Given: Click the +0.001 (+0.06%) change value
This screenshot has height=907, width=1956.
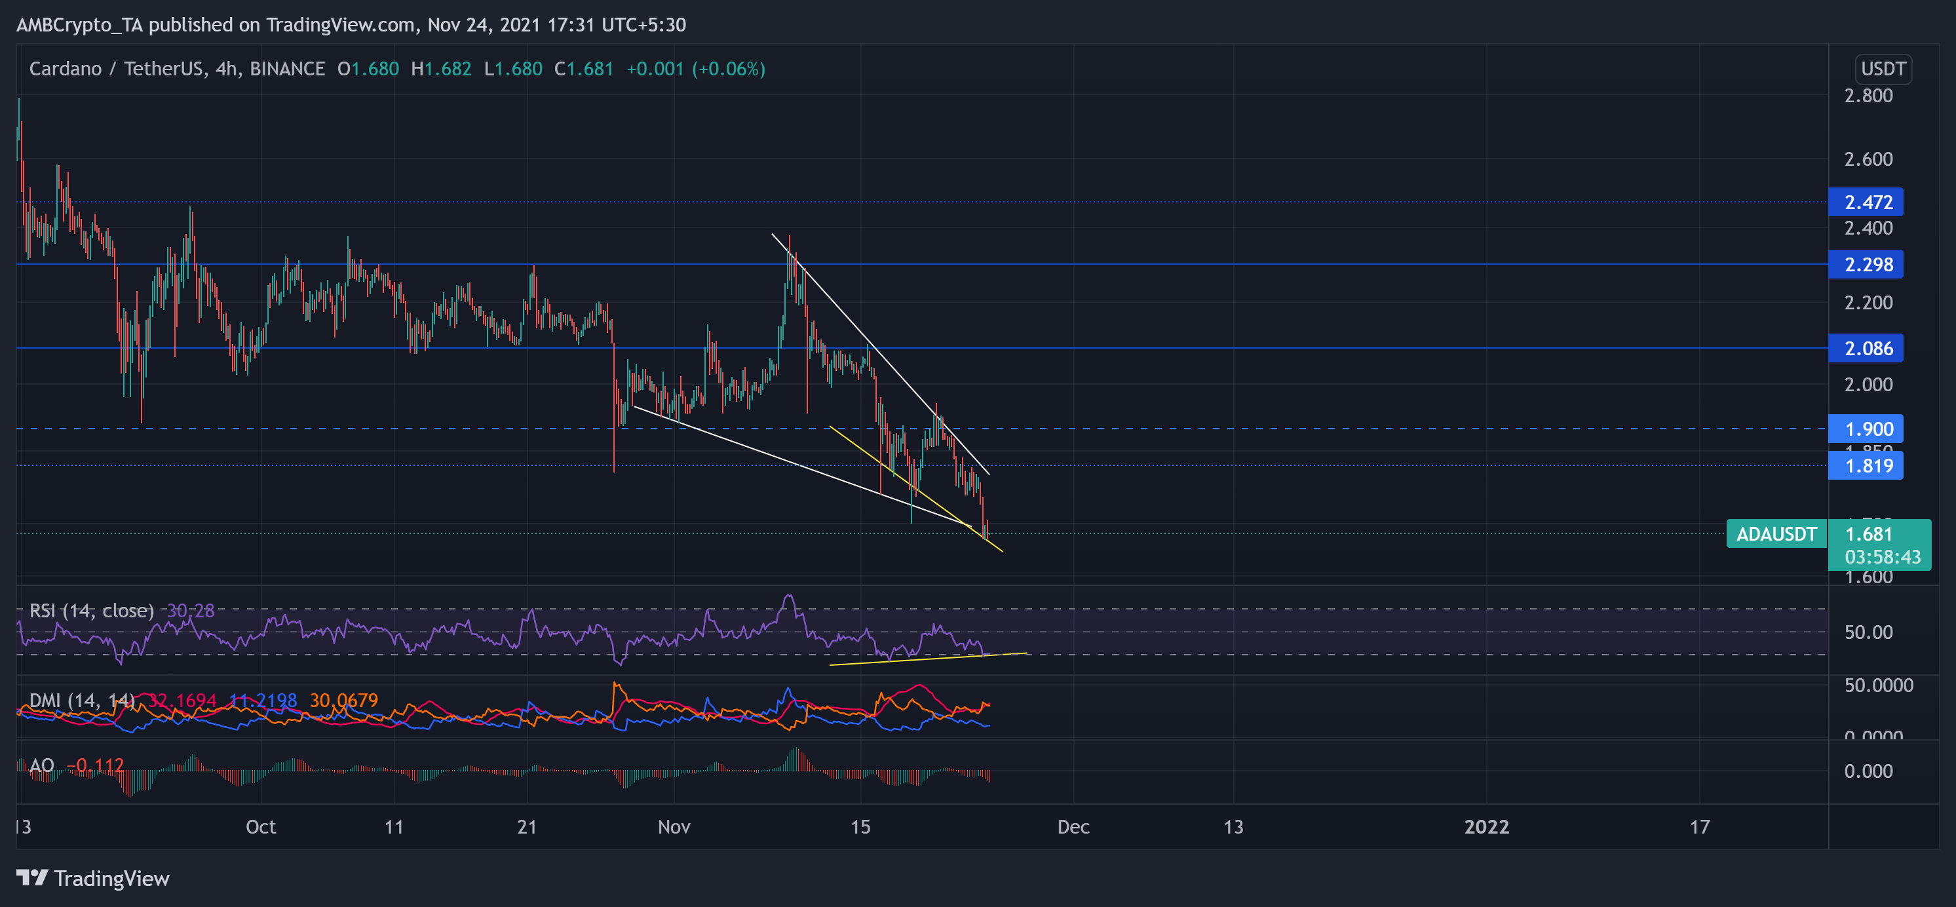Looking at the screenshot, I should click(695, 68).
